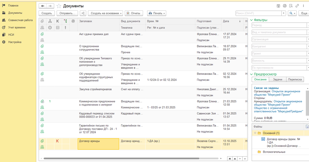Click the exclamation importance column header icon
The height and width of the screenshot is (162, 309).
point(65,28)
